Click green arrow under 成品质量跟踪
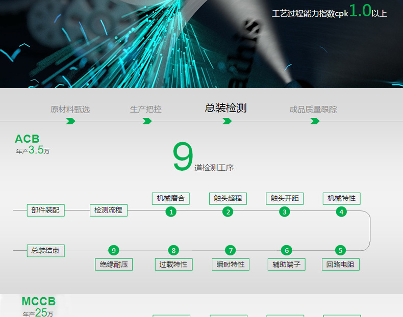The height and width of the screenshot is (317, 403). click(315, 121)
